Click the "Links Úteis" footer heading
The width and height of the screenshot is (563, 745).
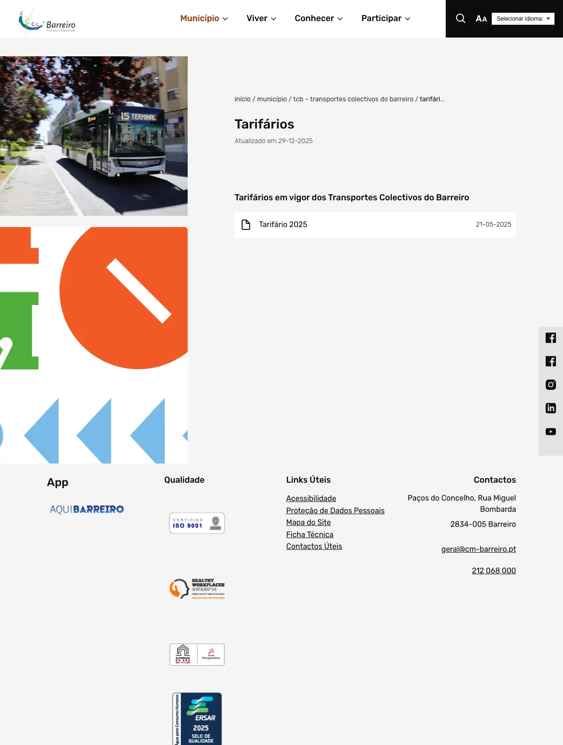pyautogui.click(x=308, y=480)
